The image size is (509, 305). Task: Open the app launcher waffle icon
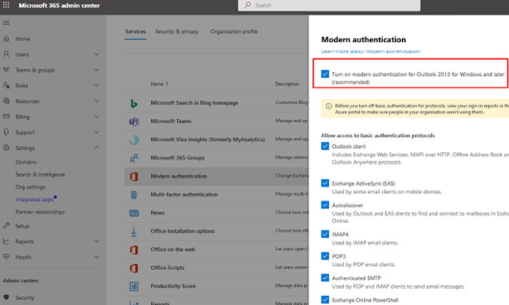coord(6,5)
